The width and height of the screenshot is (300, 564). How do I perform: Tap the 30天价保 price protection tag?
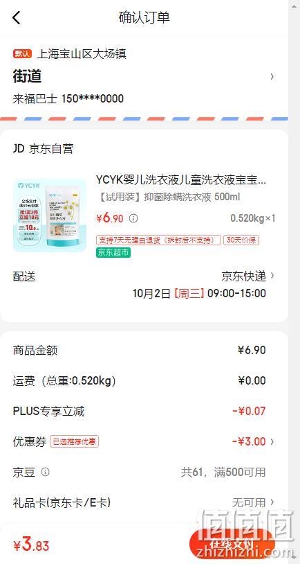point(241,240)
